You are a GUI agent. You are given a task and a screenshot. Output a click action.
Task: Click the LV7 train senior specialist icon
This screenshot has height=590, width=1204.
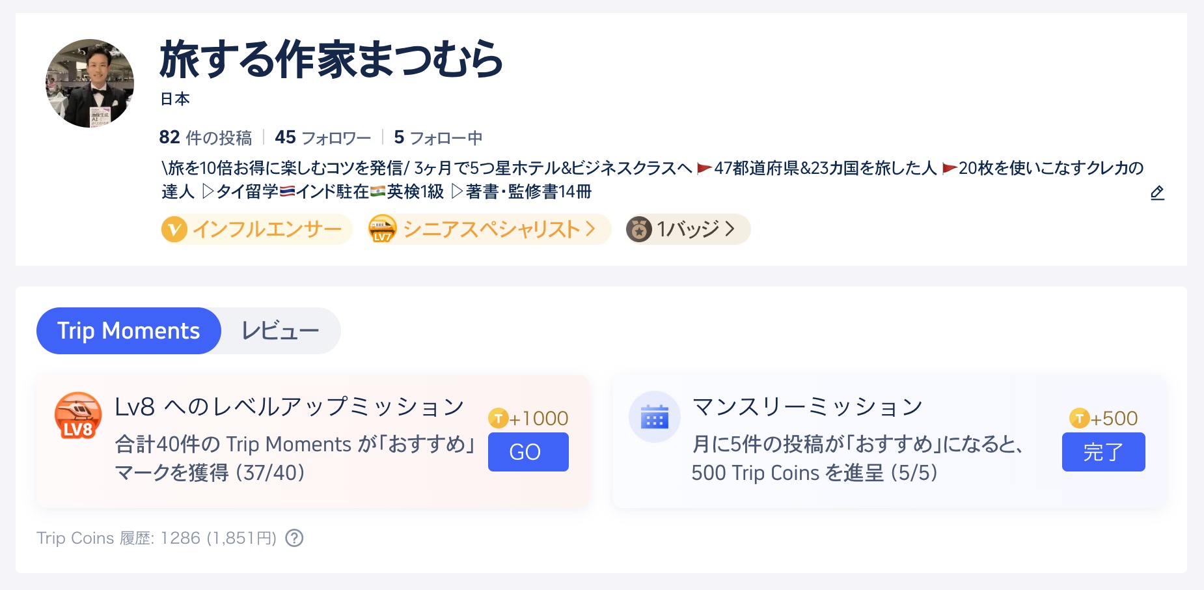click(x=382, y=229)
